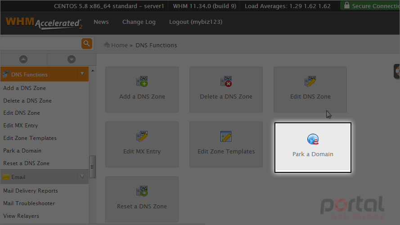Image resolution: width=400 pixels, height=225 pixels.
Task: Click the DNS Functions sidebar header icon
Action: tap(6, 74)
